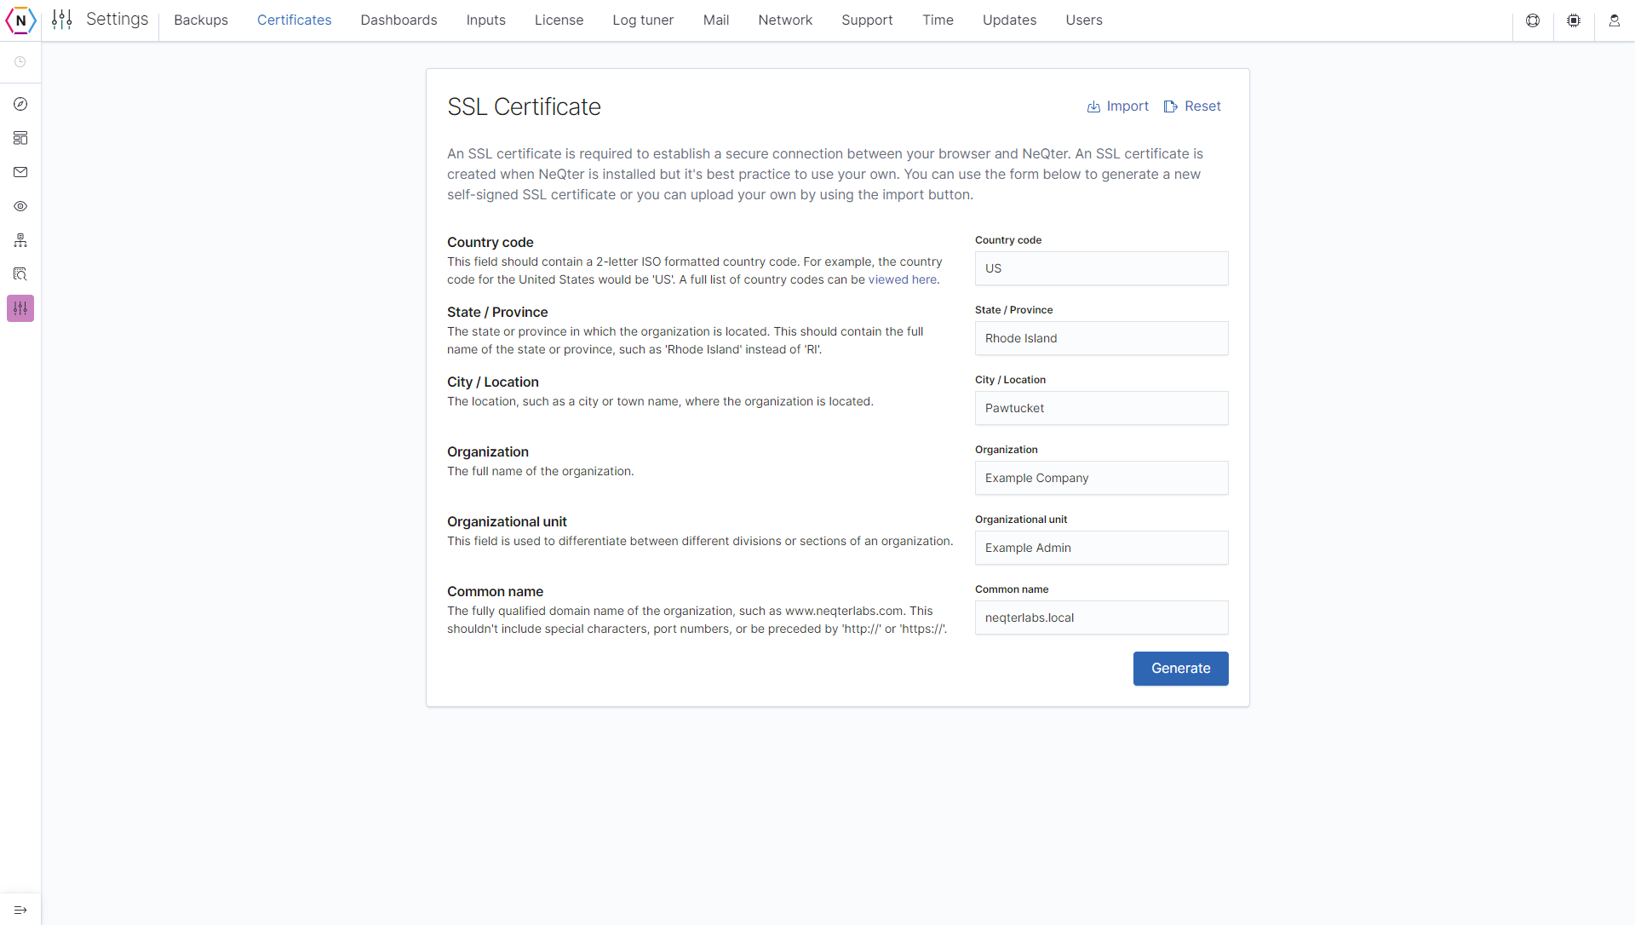1635x925 pixels.
Task: Click the bold 'City / Location' description heading
Action: point(492,382)
